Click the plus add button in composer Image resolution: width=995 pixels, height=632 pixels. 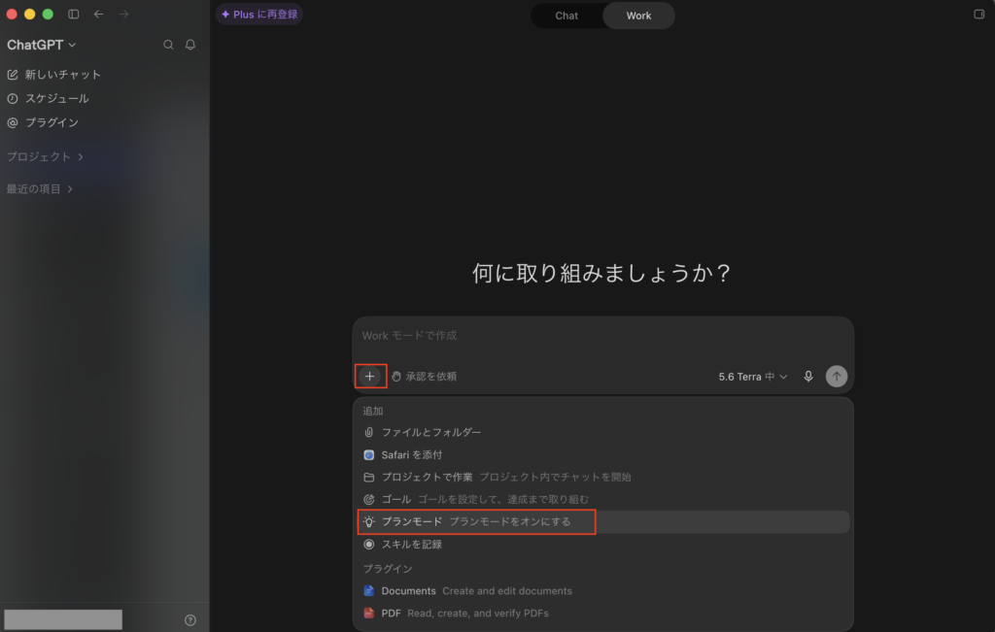pyautogui.click(x=370, y=376)
